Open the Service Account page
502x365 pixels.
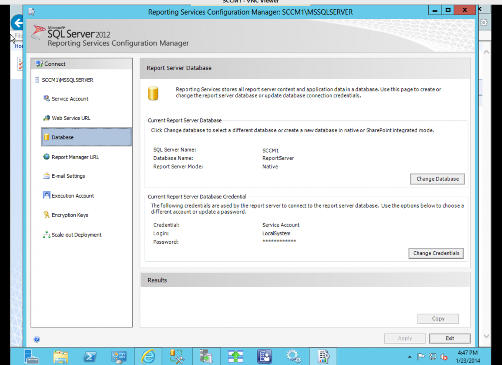pos(70,99)
